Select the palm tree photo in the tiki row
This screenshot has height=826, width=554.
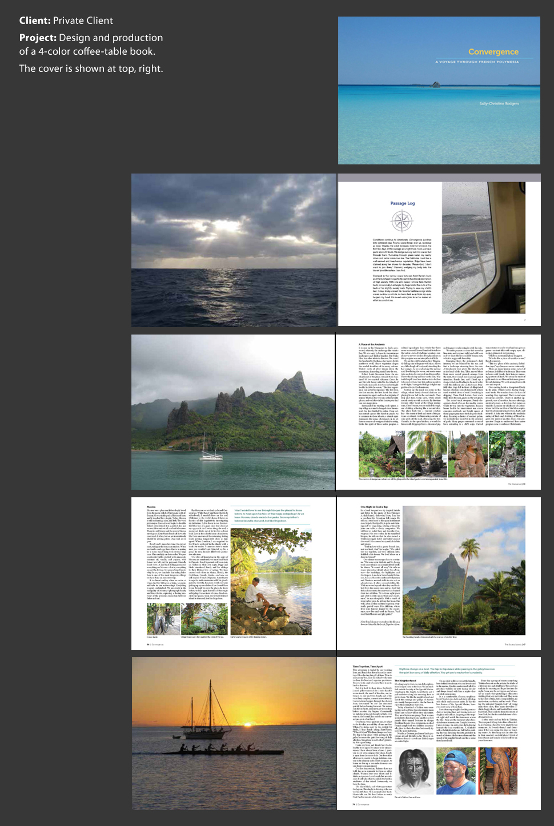tap(425, 454)
